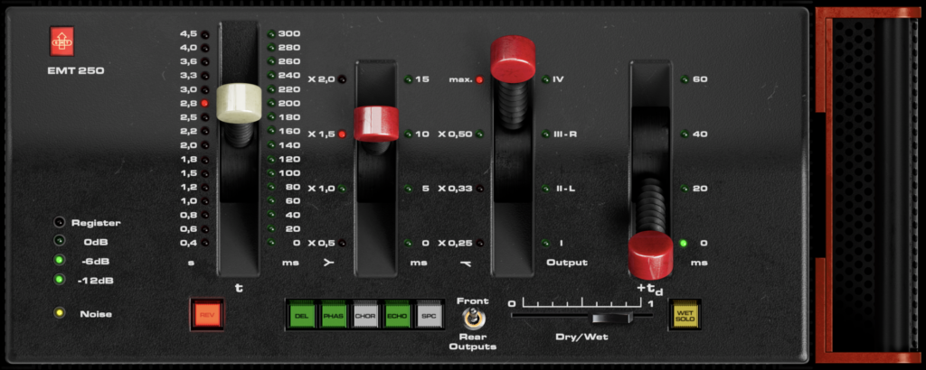This screenshot has height=370, width=926.
Task: Click the LED beside X 2,0
Action: click(x=342, y=79)
